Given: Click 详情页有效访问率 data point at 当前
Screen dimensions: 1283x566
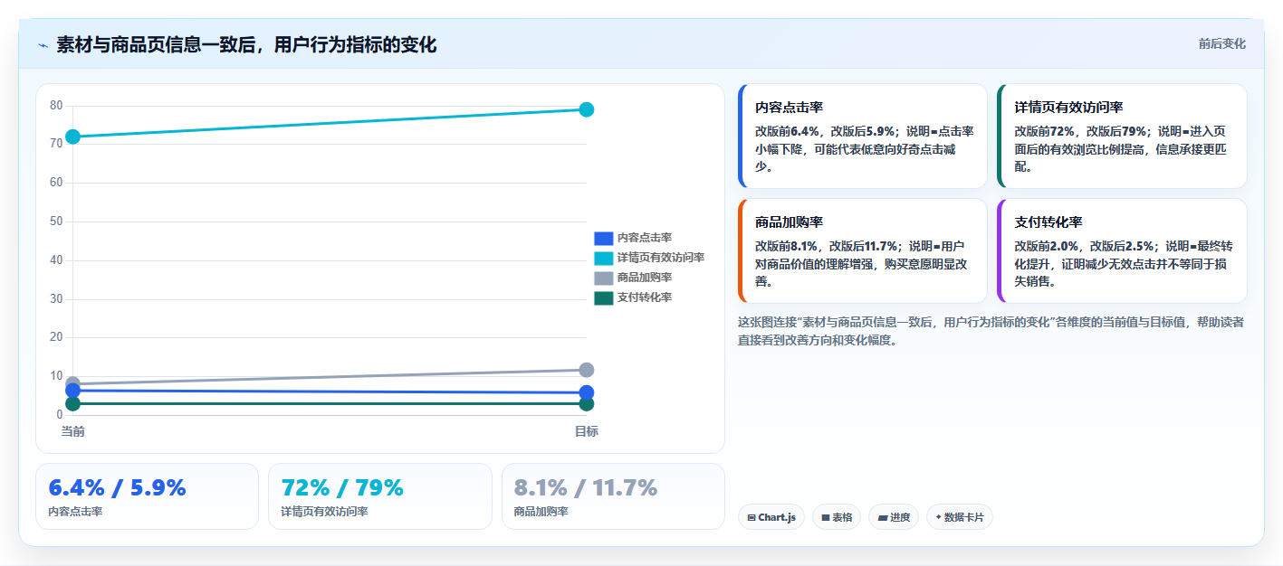Looking at the screenshot, I should 73,137.
